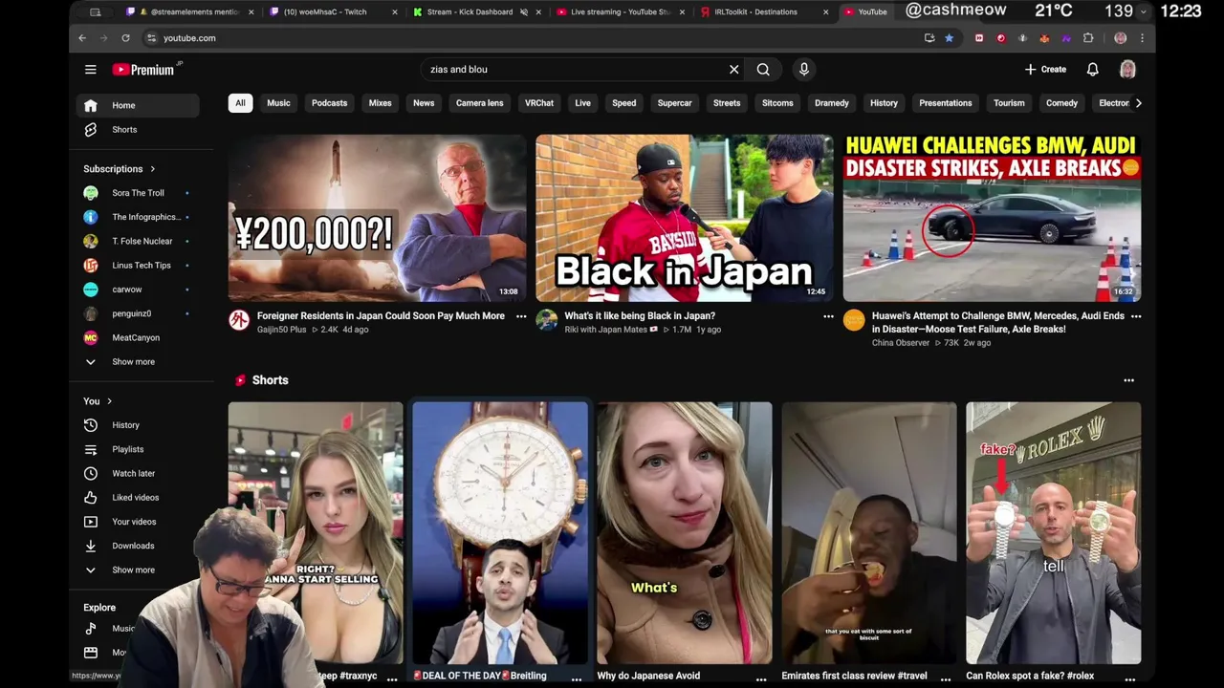The image size is (1224, 688).
Task: Expand Show more under Downloads
Action: (x=138, y=570)
